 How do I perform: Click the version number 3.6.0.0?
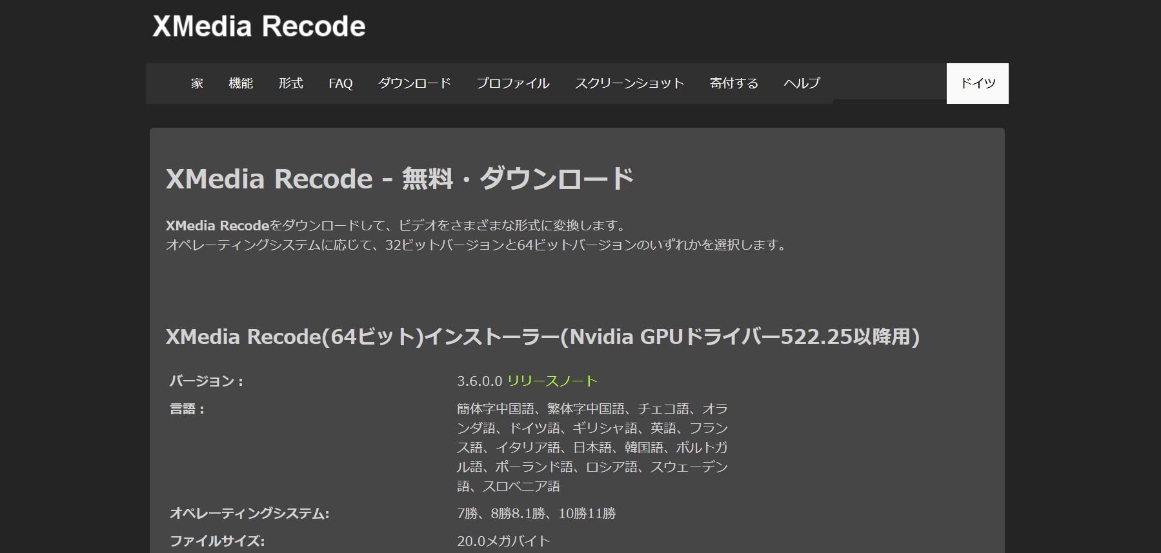click(x=480, y=381)
